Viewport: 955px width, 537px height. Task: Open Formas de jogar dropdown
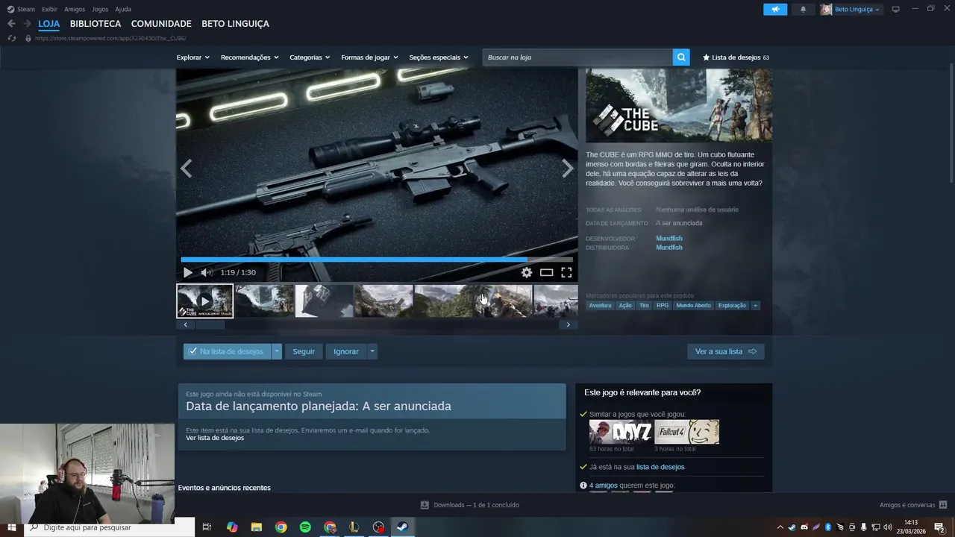tap(369, 57)
